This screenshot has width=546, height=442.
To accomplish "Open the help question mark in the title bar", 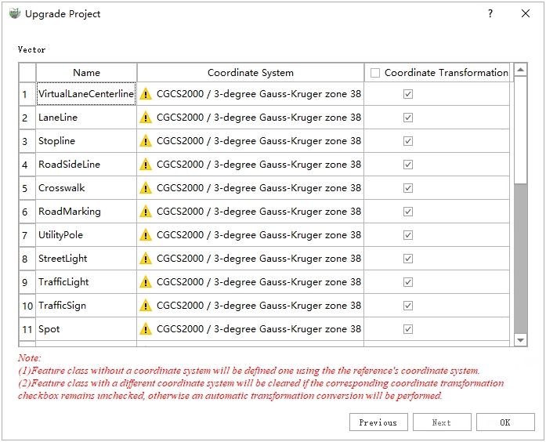I will pos(490,14).
